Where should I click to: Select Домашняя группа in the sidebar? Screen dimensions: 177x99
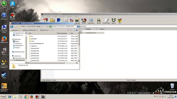pos(18,52)
